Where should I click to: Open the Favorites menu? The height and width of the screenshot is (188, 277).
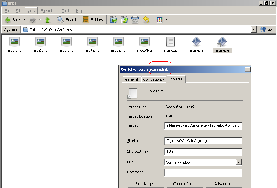click(x=48, y=11)
